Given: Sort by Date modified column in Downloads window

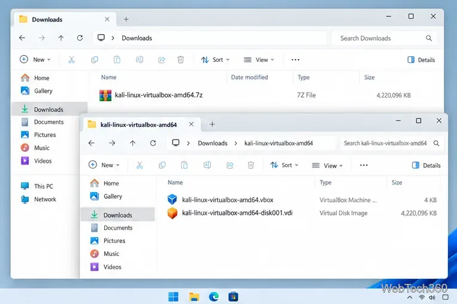Looking at the screenshot, I should (x=249, y=77).
